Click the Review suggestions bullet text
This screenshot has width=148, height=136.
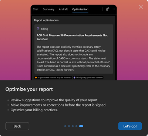pyautogui.click(x=54, y=100)
